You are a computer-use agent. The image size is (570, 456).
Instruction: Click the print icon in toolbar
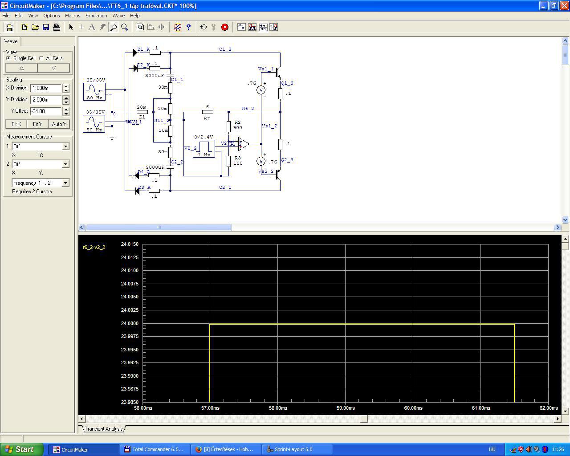[x=57, y=27]
